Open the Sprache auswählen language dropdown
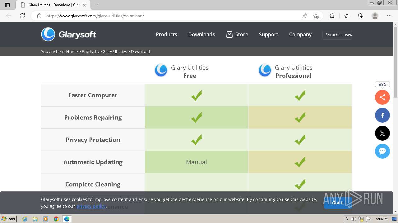 [337, 35]
